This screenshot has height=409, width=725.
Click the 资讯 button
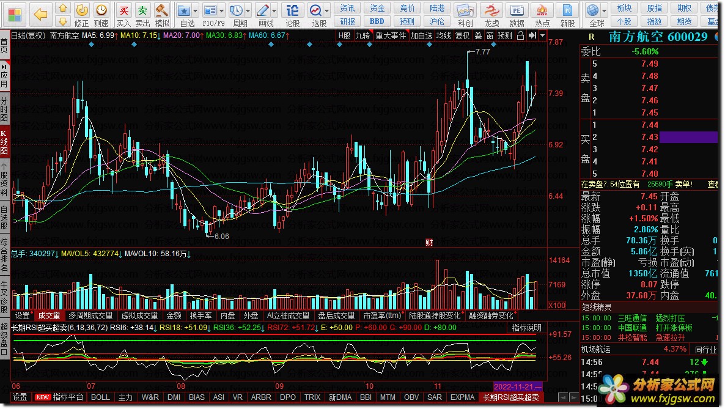348,9
